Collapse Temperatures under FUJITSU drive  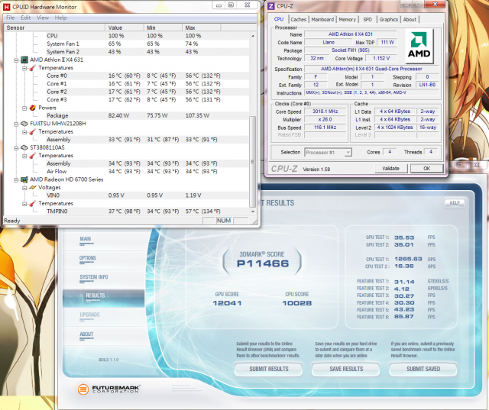point(24,132)
